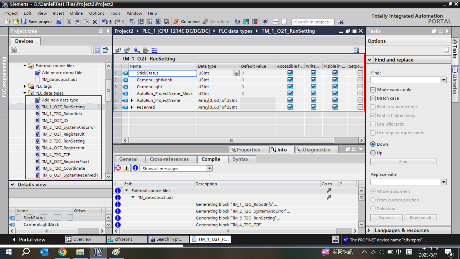Click the Paste icon in toolbar

pyautogui.click(x=86, y=21)
